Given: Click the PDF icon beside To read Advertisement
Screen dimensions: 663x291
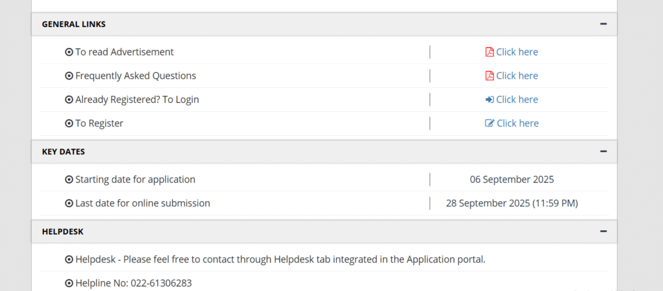Looking at the screenshot, I should pyautogui.click(x=489, y=52).
